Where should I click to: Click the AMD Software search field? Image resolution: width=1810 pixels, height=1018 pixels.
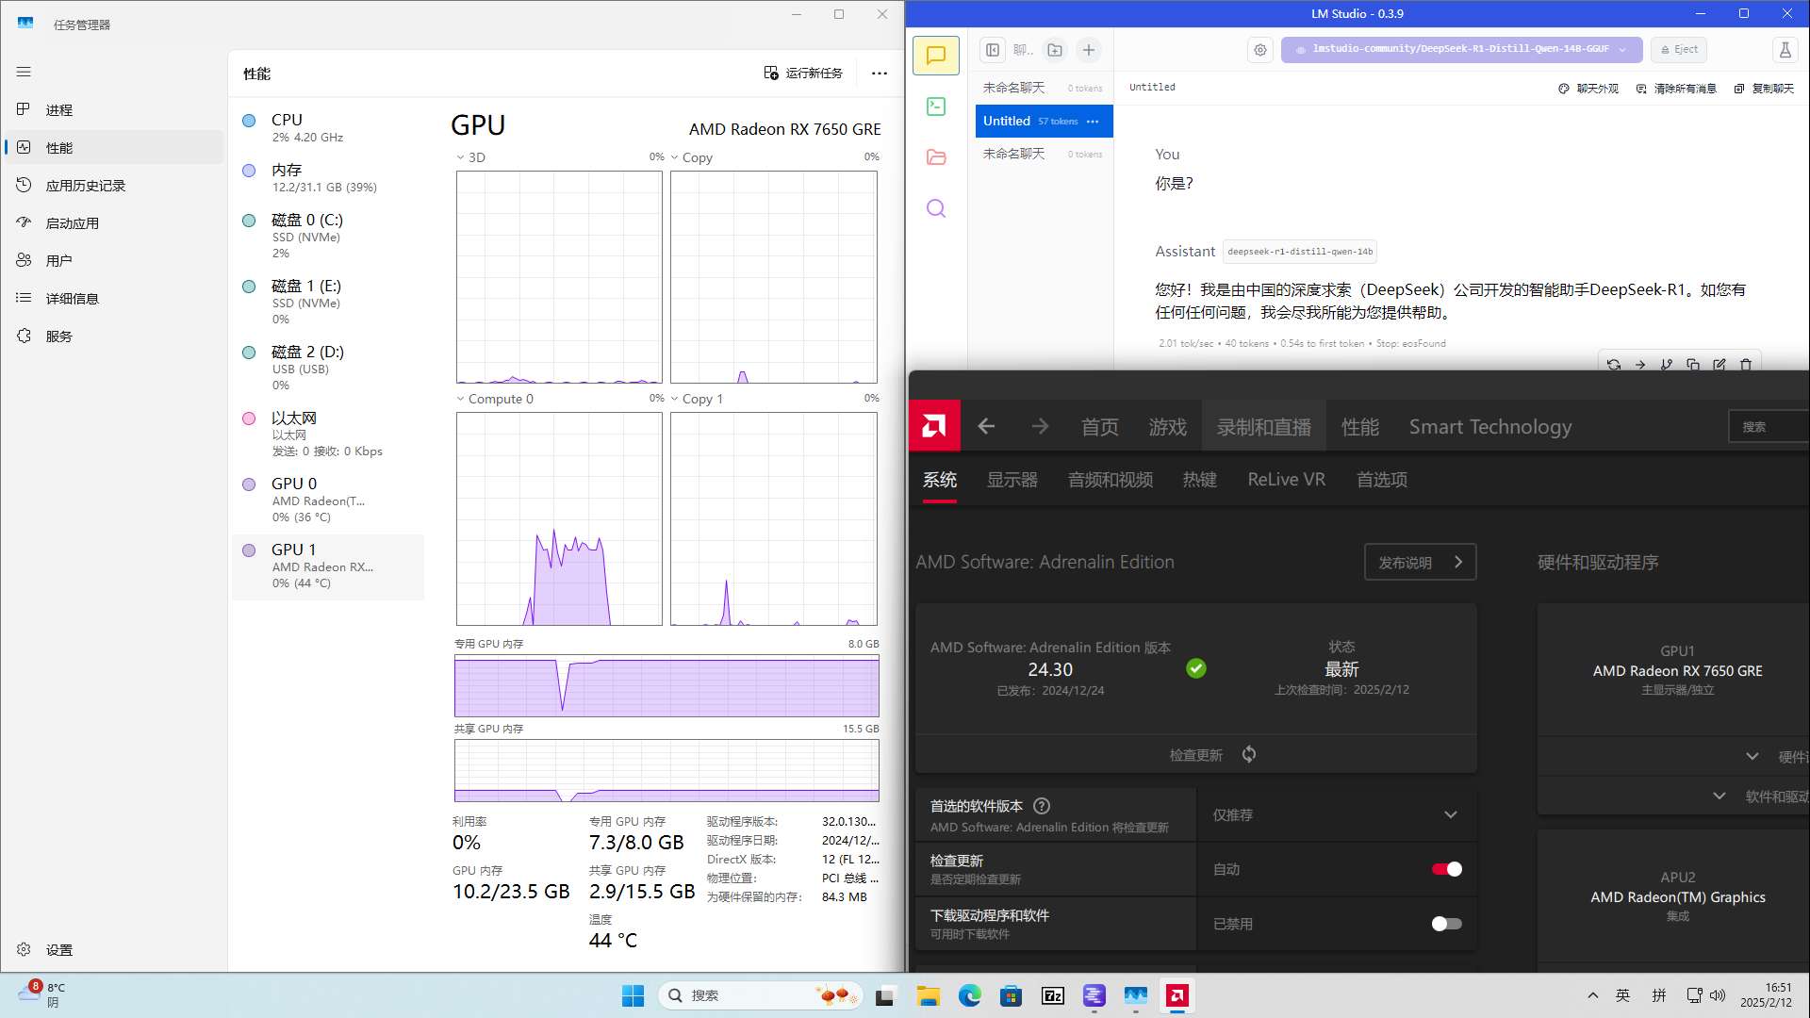tap(1769, 427)
